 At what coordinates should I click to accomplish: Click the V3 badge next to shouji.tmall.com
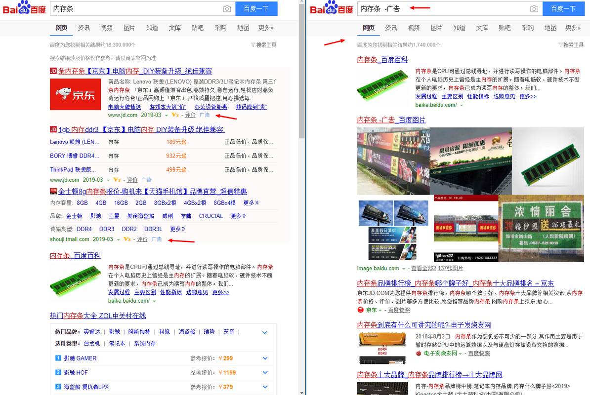(x=127, y=239)
